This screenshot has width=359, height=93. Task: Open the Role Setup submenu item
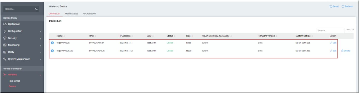point(14,81)
